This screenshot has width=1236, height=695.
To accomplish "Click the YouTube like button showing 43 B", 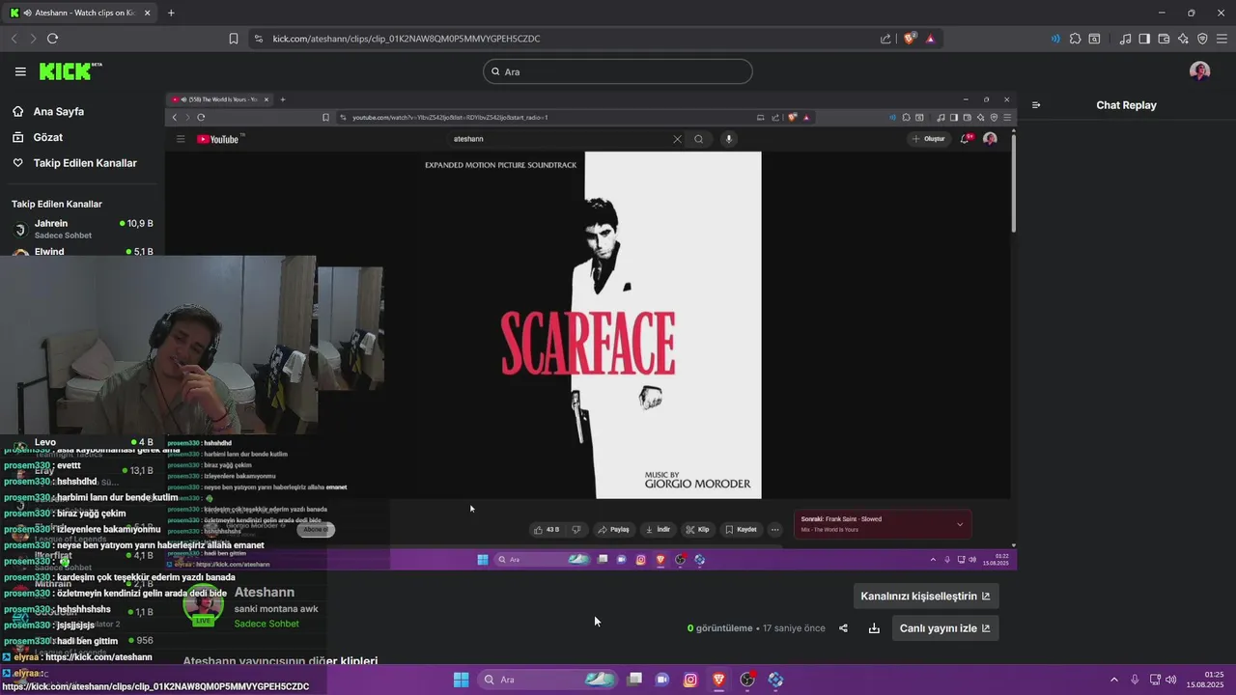I will click(x=547, y=529).
